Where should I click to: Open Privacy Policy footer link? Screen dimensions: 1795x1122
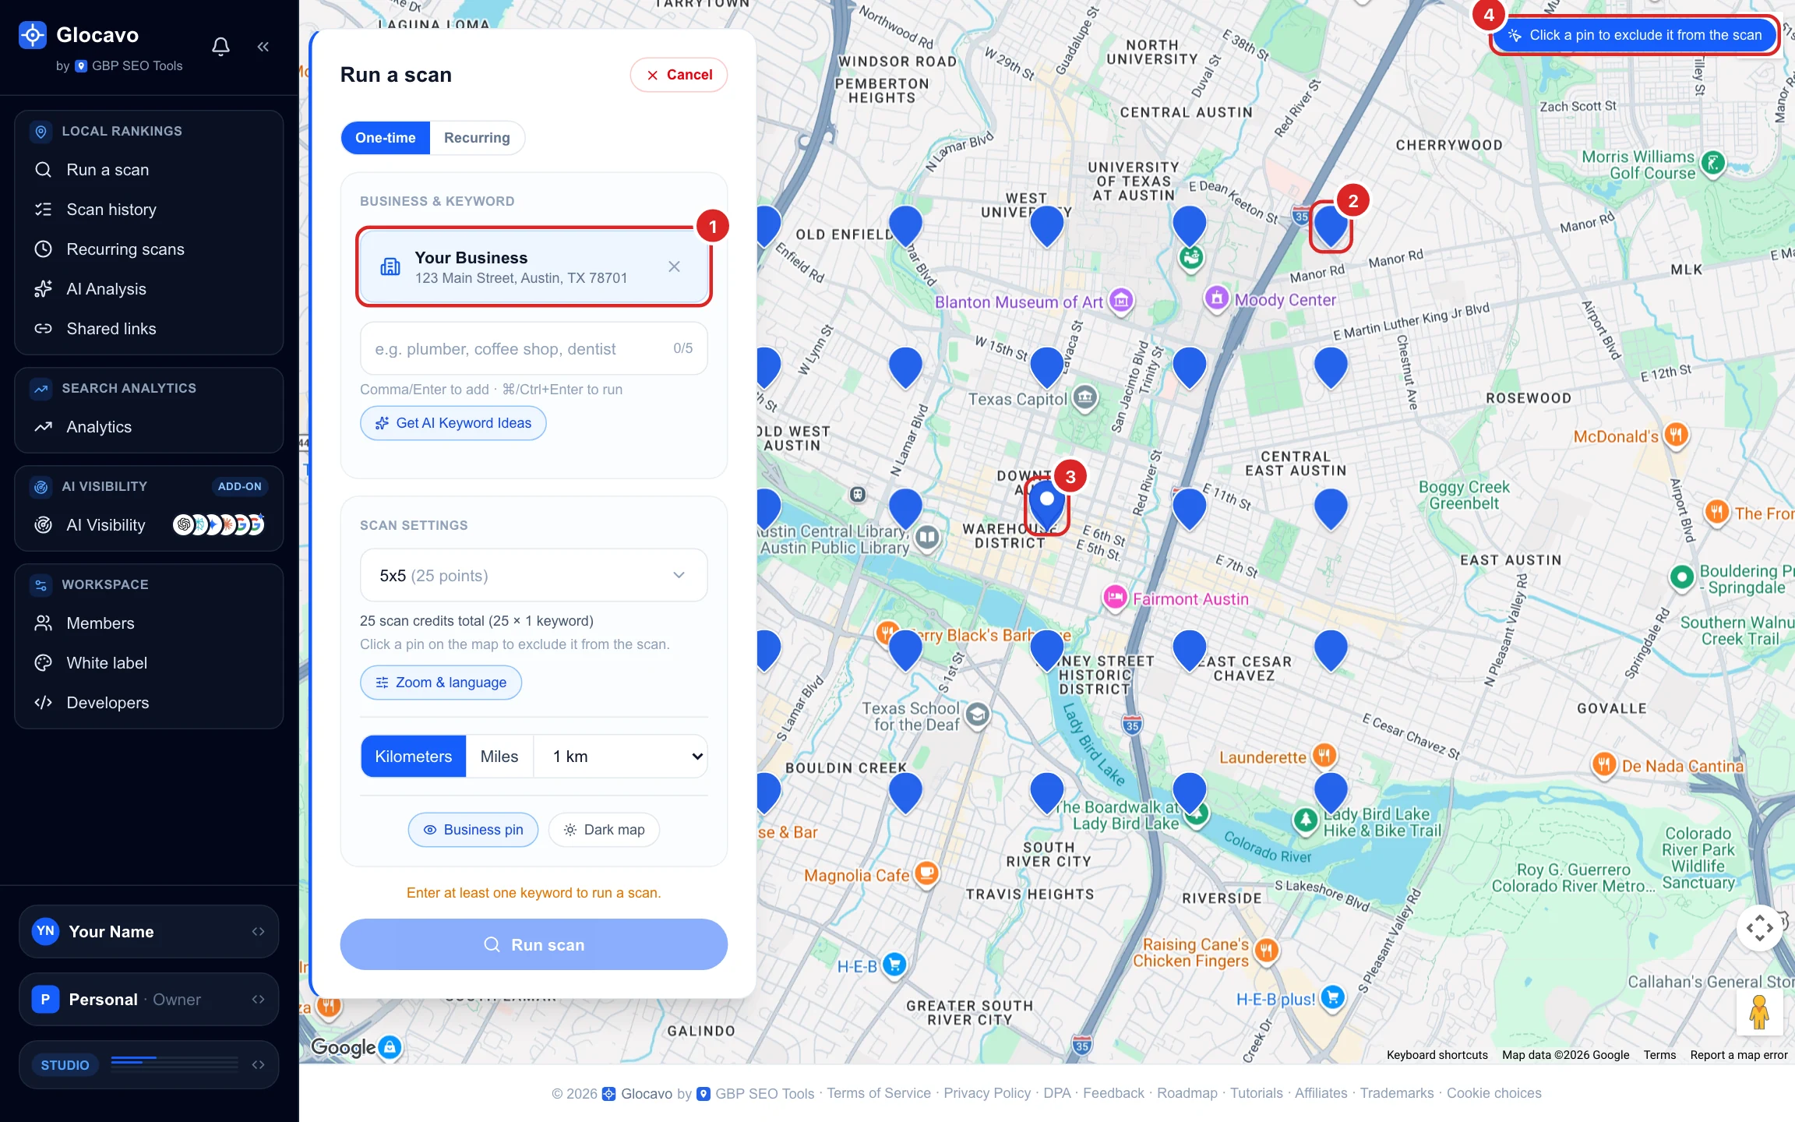click(x=986, y=1093)
